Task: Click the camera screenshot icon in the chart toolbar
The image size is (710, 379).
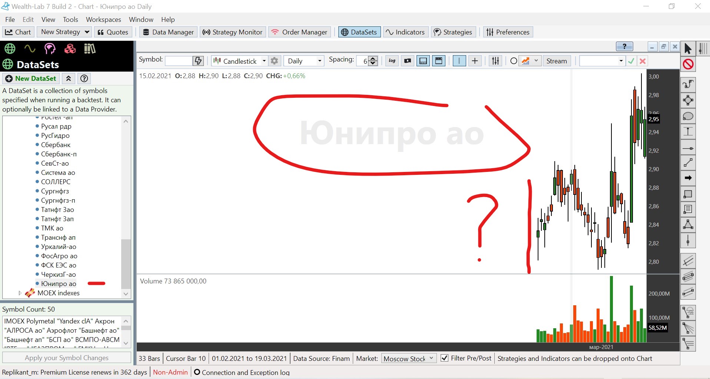Action: 407,61
